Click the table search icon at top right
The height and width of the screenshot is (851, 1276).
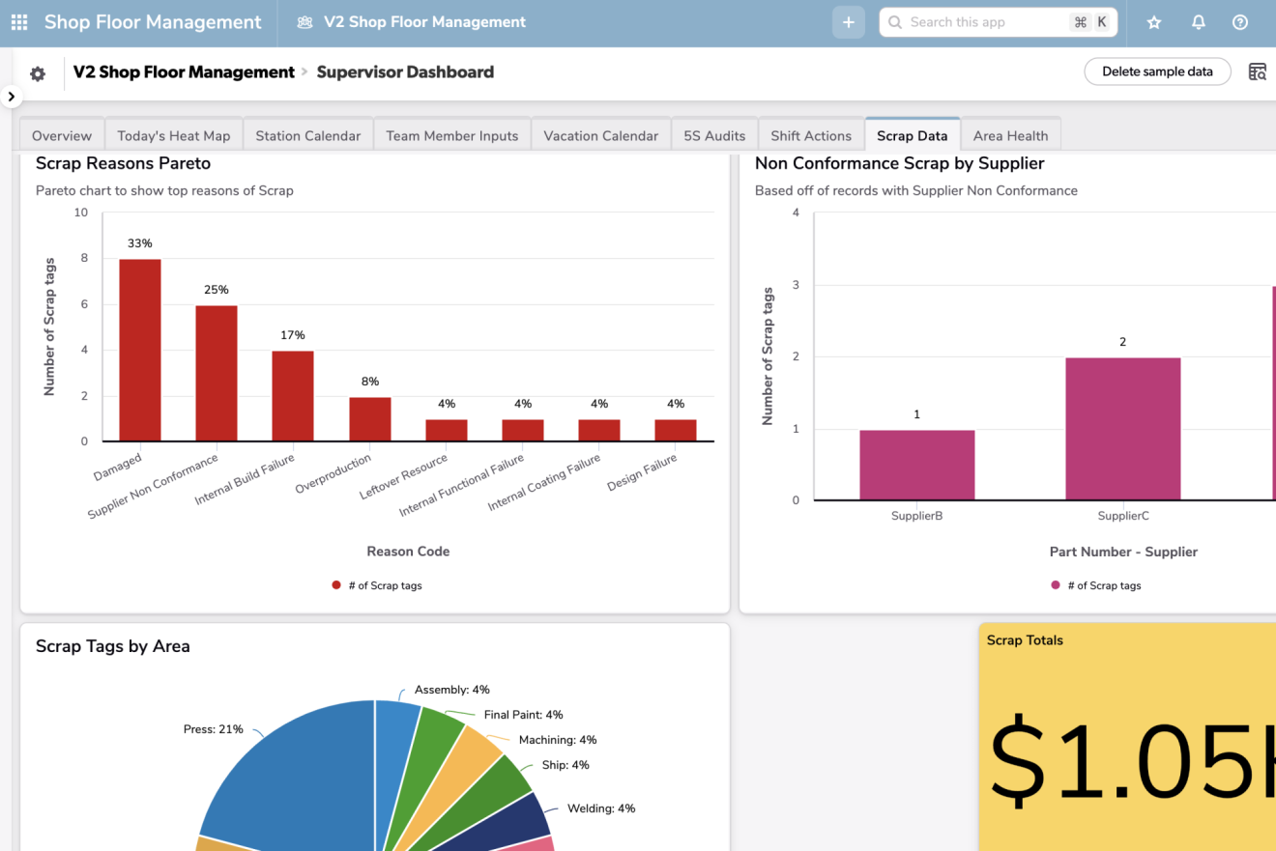[x=1257, y=71]
